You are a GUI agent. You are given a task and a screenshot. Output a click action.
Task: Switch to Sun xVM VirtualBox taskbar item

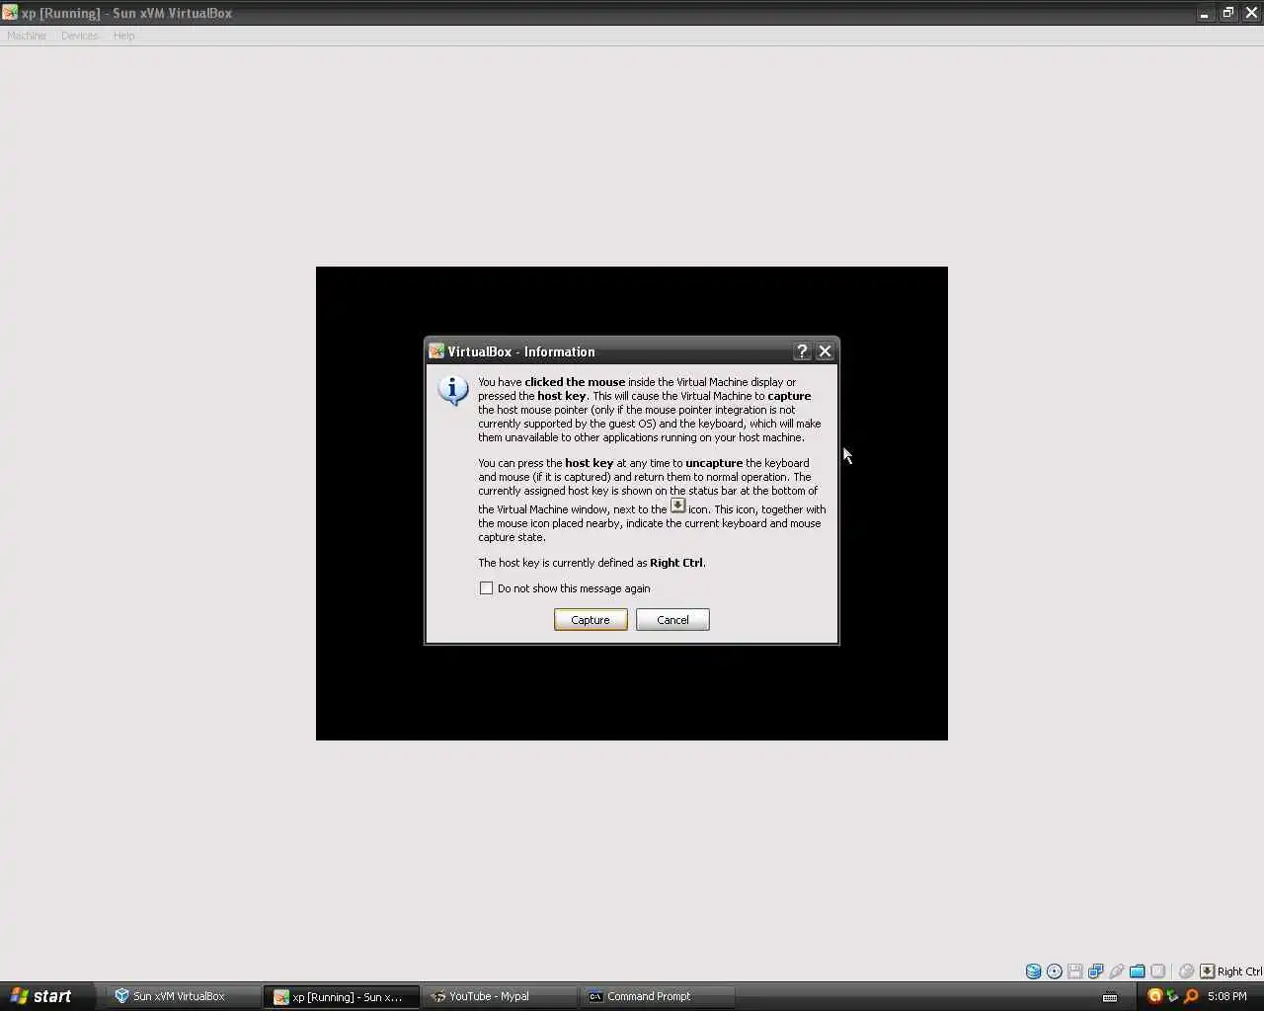pyautogui.click(x=183, y=996)
